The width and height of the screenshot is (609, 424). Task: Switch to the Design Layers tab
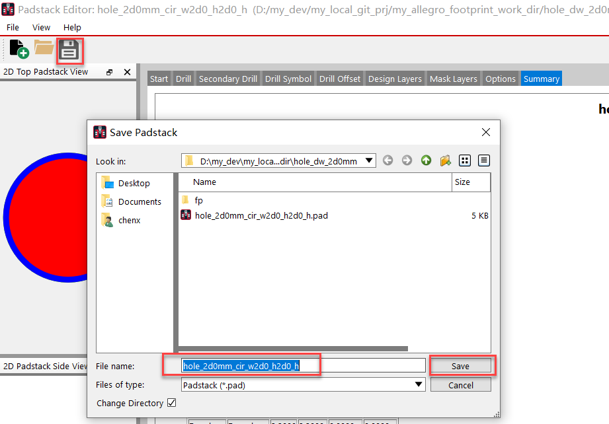point(395,79)
